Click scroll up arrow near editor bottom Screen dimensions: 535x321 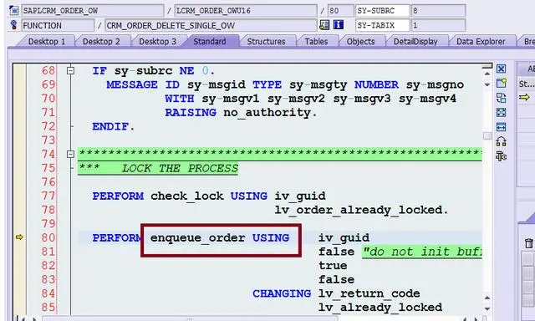(487, 298)
